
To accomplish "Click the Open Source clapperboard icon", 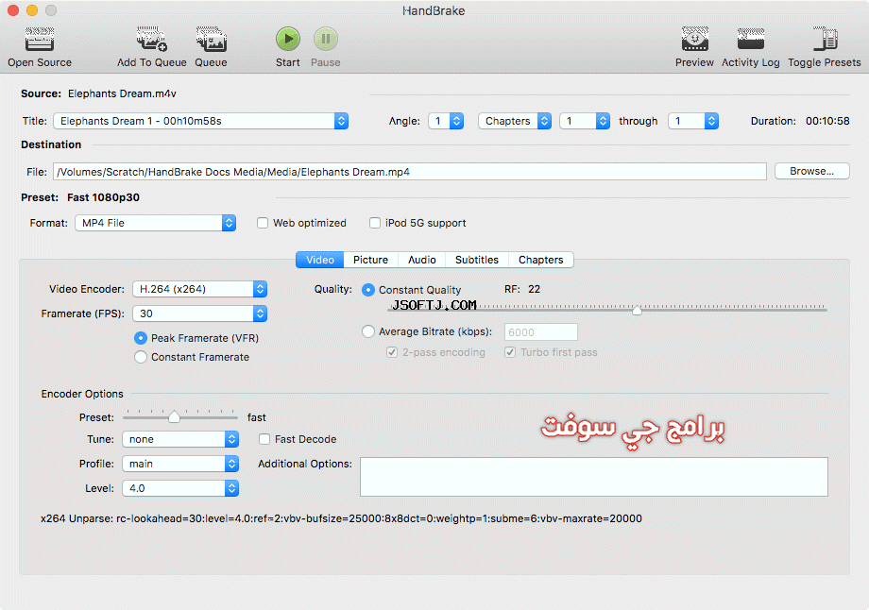I will [40, 40].
